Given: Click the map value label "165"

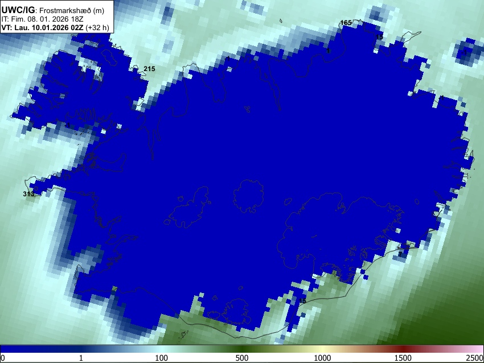Looking at the screenshot, I should [x=346, y=23].
